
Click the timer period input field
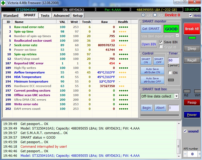[x=173, y=60]
